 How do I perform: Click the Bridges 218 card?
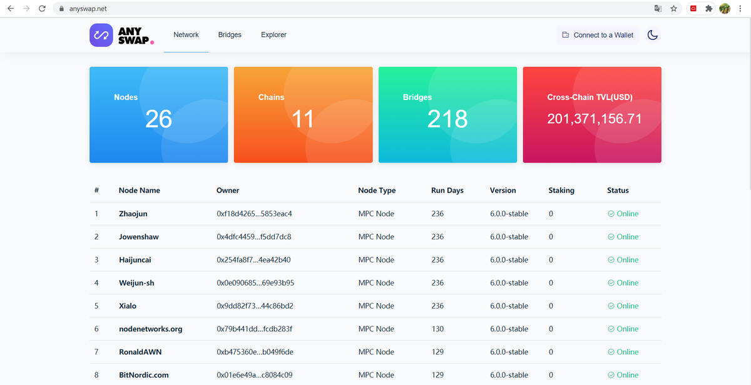447,115
